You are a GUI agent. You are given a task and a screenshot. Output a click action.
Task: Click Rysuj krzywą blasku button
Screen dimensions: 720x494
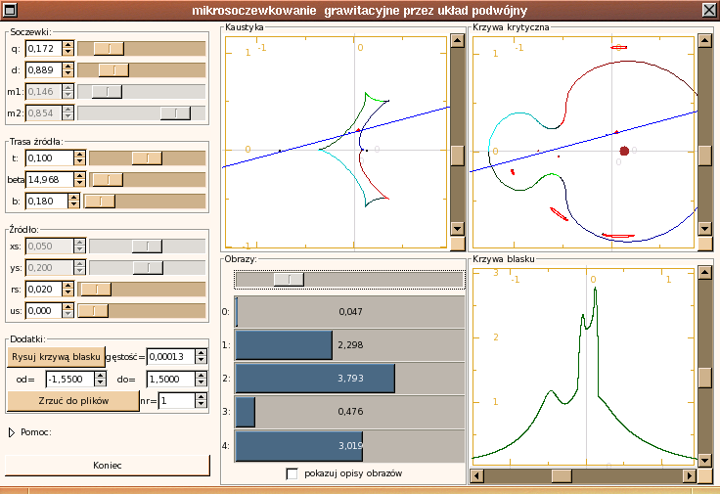(56, 357)
